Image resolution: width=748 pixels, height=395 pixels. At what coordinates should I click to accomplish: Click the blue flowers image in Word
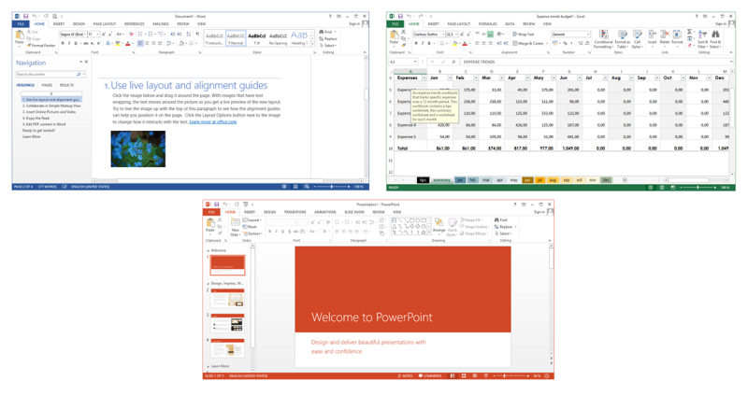[x=137, y=148]
